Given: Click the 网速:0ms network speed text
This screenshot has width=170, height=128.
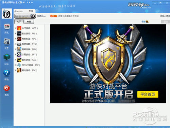Looking at the screenshot, I should tap(41, 16).
